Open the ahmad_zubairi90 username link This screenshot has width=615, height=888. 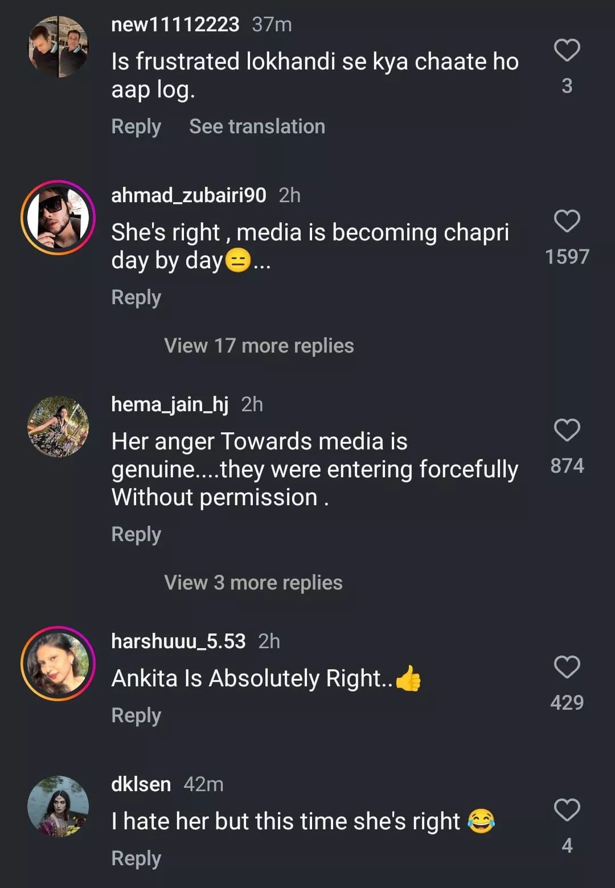(x=188, y=195)
